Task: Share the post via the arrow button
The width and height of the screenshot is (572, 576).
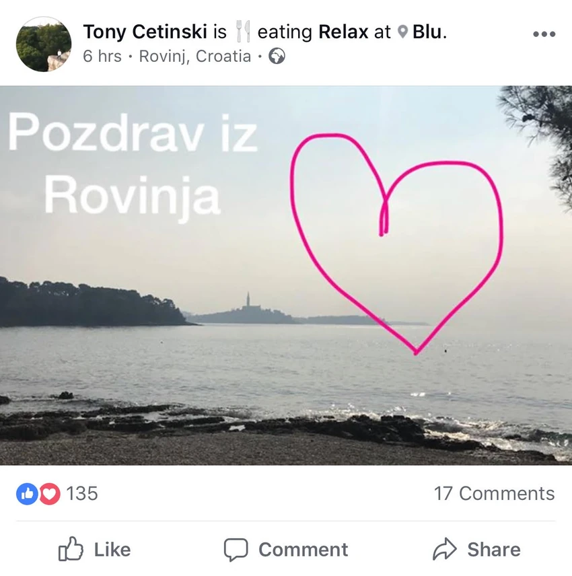Action: point(476,549)
